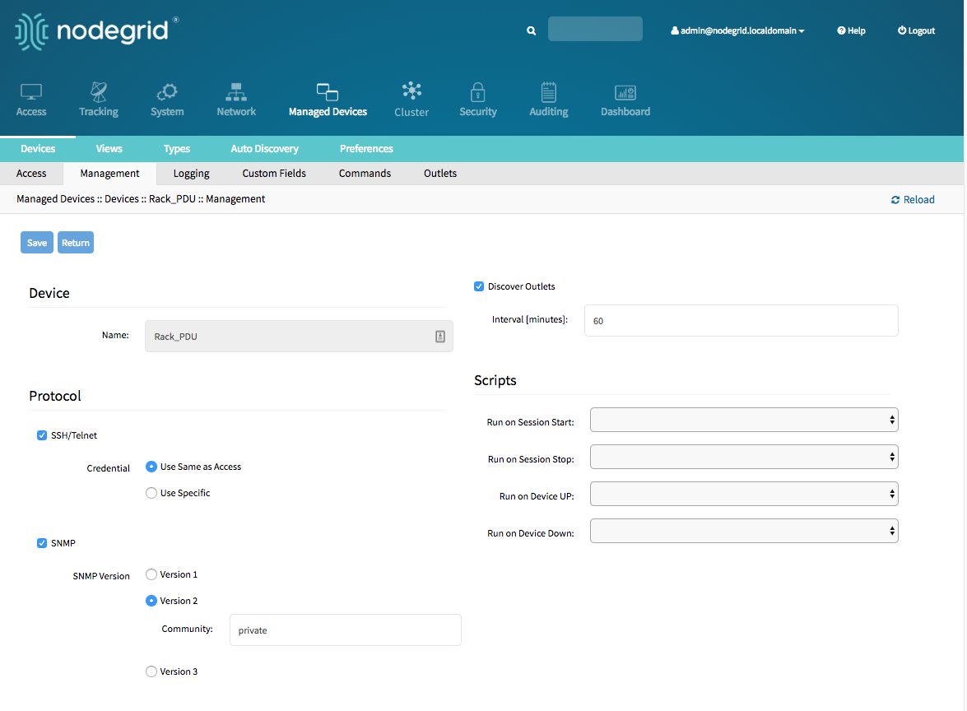Switch to the Devices tab

(x=38, y=149)
